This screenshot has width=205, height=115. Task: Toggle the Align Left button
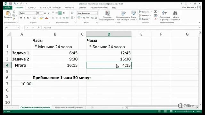53,18
